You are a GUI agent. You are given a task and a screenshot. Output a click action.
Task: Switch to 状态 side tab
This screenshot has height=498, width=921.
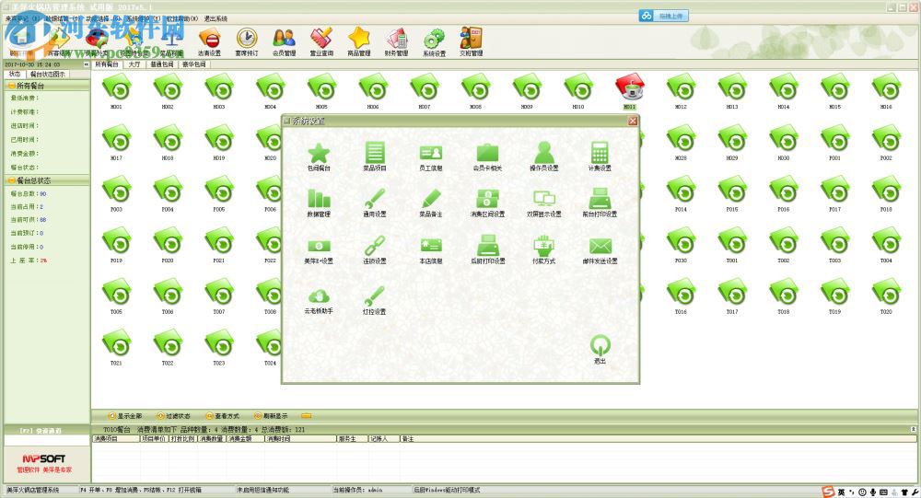coord(15,74)
